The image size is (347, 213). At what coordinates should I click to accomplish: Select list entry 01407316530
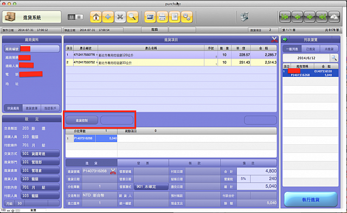pyautogui.click(x=311, y=73)
